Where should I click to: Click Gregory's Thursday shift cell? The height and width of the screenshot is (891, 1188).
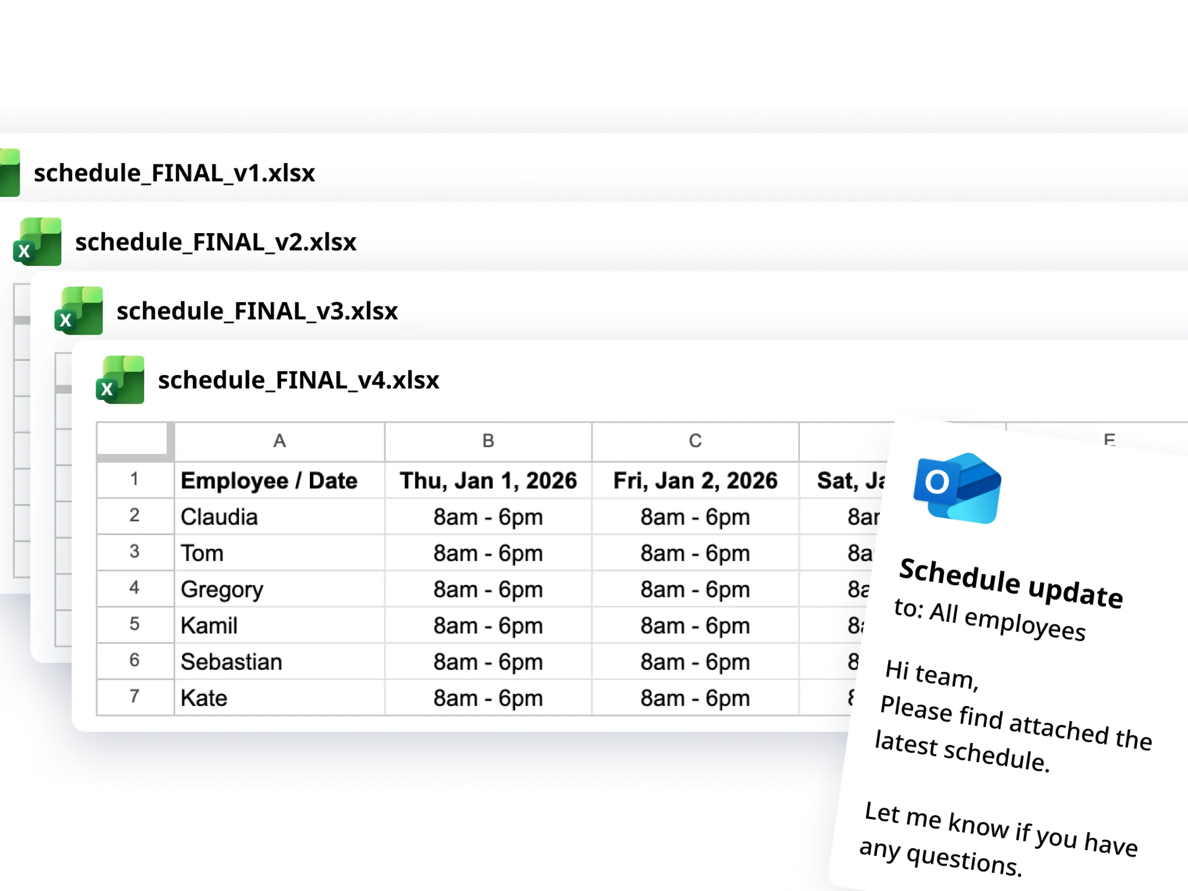tap(488, 589)
